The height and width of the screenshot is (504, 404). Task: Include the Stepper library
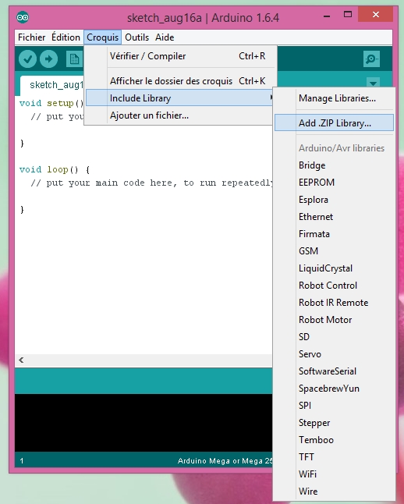[x=334, y=422]
